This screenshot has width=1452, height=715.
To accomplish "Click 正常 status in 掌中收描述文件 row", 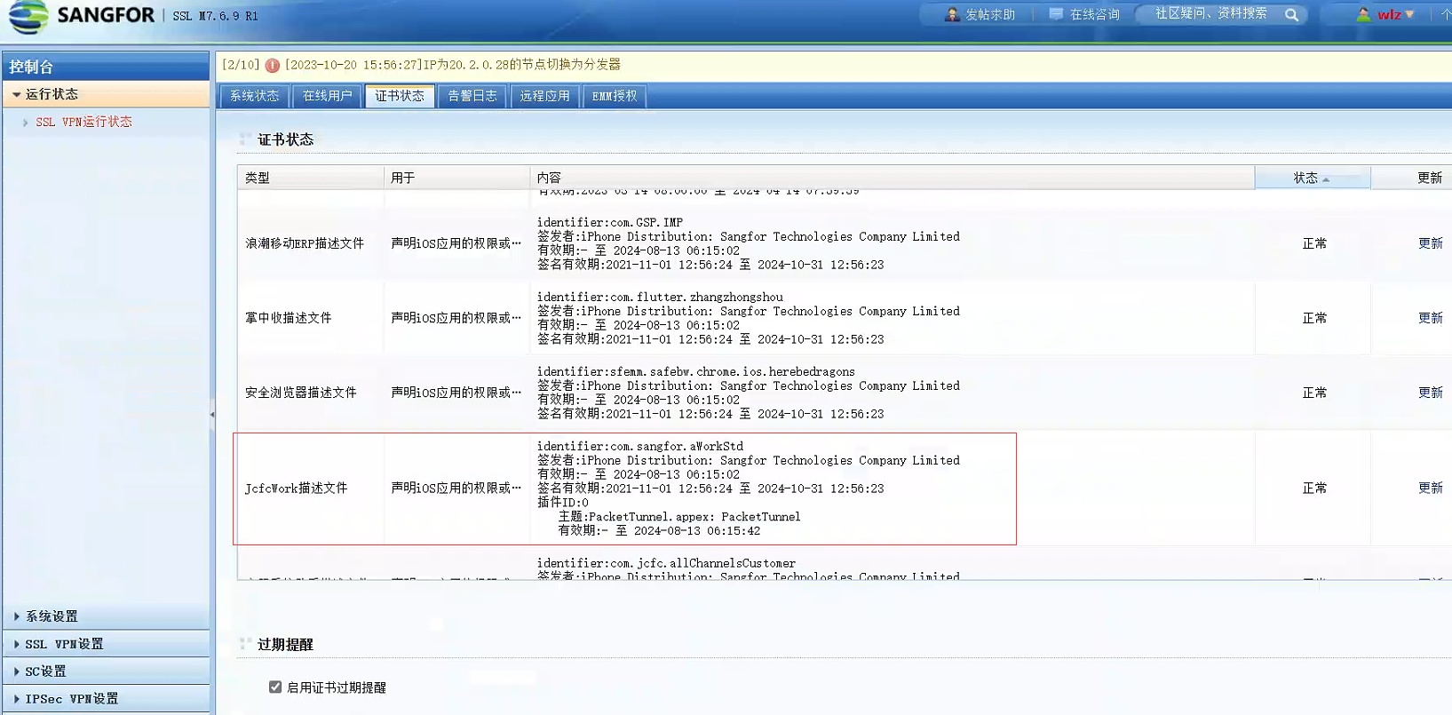I will coord(1314,318).
